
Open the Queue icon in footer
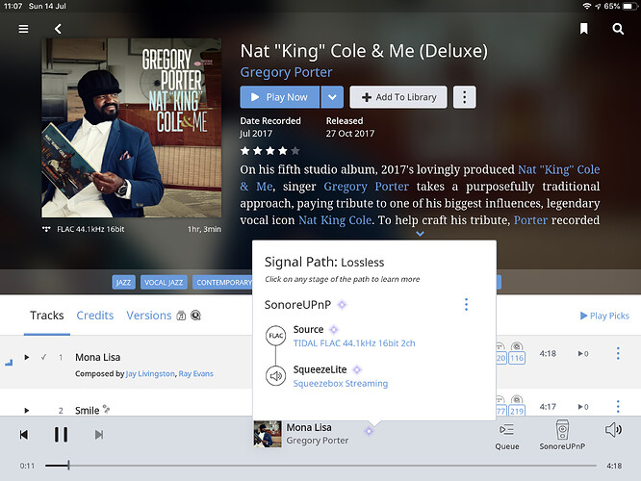click(507, 435)
